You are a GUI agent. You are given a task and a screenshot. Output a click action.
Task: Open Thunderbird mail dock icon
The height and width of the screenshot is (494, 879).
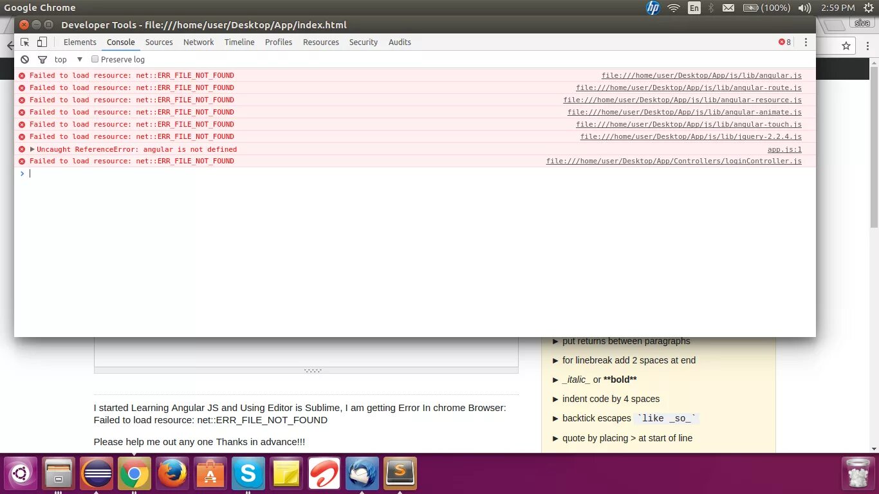(362, 474)
